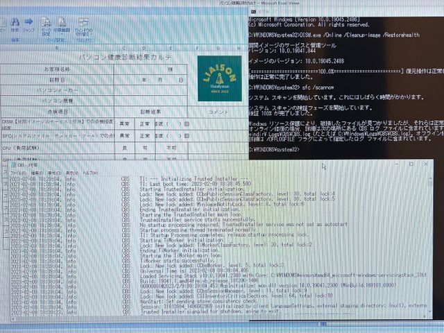Select the コメント column header cell
Viewport: 444px width, 333px height.
coord(218,111)
